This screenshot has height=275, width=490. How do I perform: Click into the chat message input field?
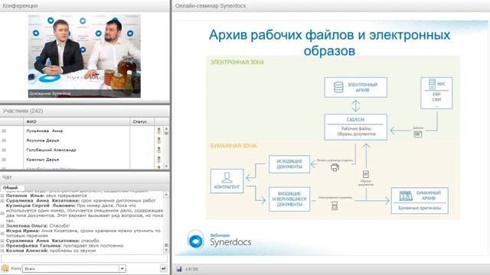point(84,258)
